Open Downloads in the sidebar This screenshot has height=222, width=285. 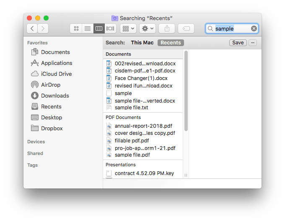point(55,96)
